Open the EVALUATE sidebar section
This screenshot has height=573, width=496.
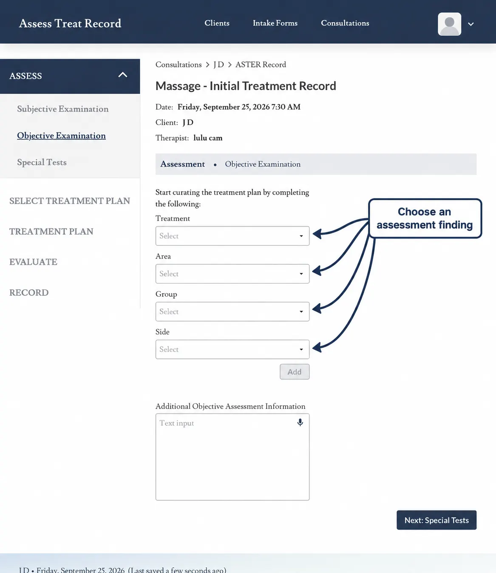click(x=33, y=262)
